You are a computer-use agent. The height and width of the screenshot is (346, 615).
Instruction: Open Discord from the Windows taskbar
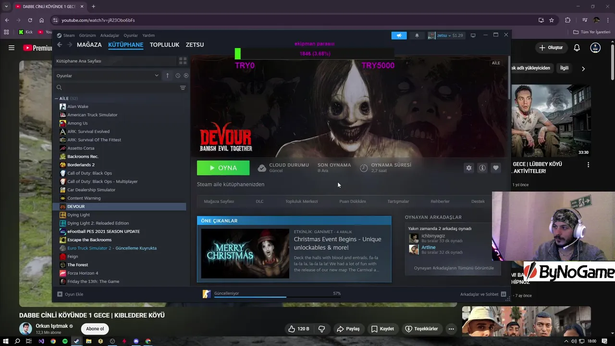coord(136,341)
